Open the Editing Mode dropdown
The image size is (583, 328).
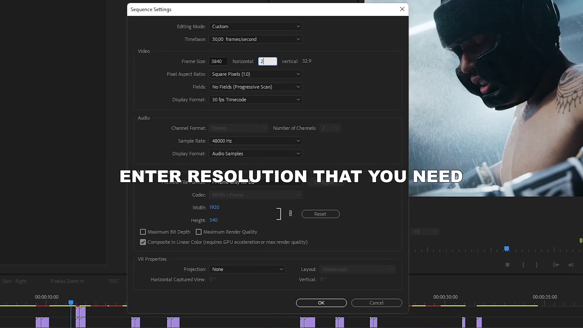[255, 26]
